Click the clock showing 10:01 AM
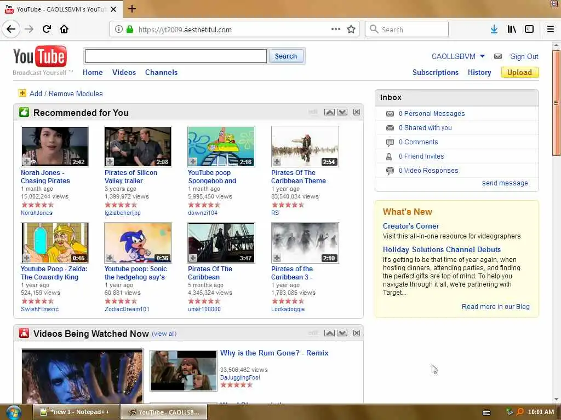The height and width of the screenshot is (420, 561). 541,412
